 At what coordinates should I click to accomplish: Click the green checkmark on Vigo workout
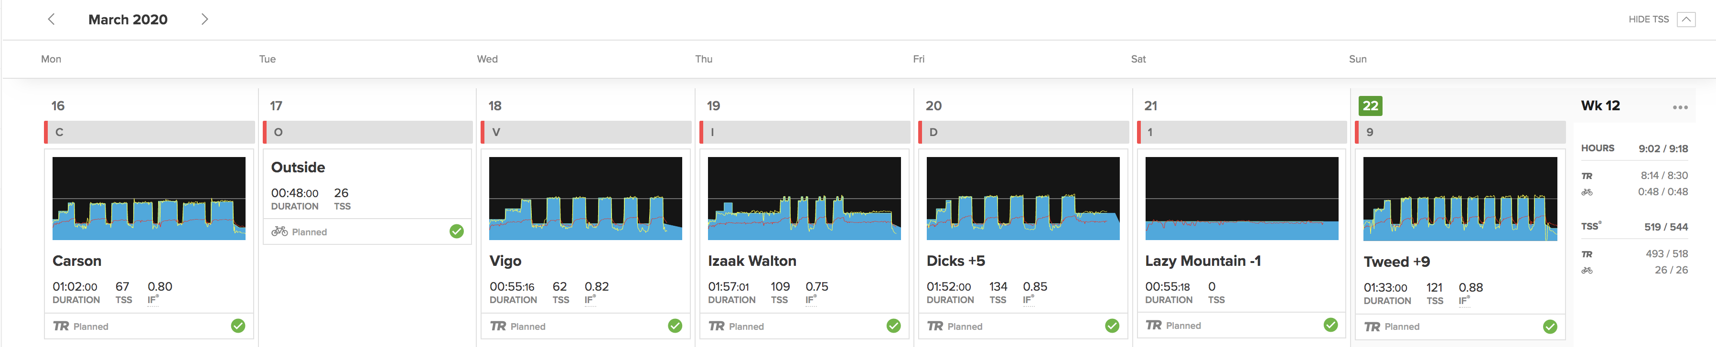(x=675, y=326)
